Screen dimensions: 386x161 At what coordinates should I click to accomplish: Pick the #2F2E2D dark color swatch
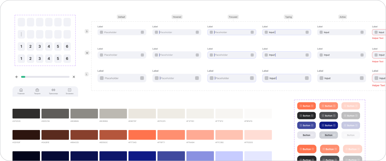click(26, 114)
